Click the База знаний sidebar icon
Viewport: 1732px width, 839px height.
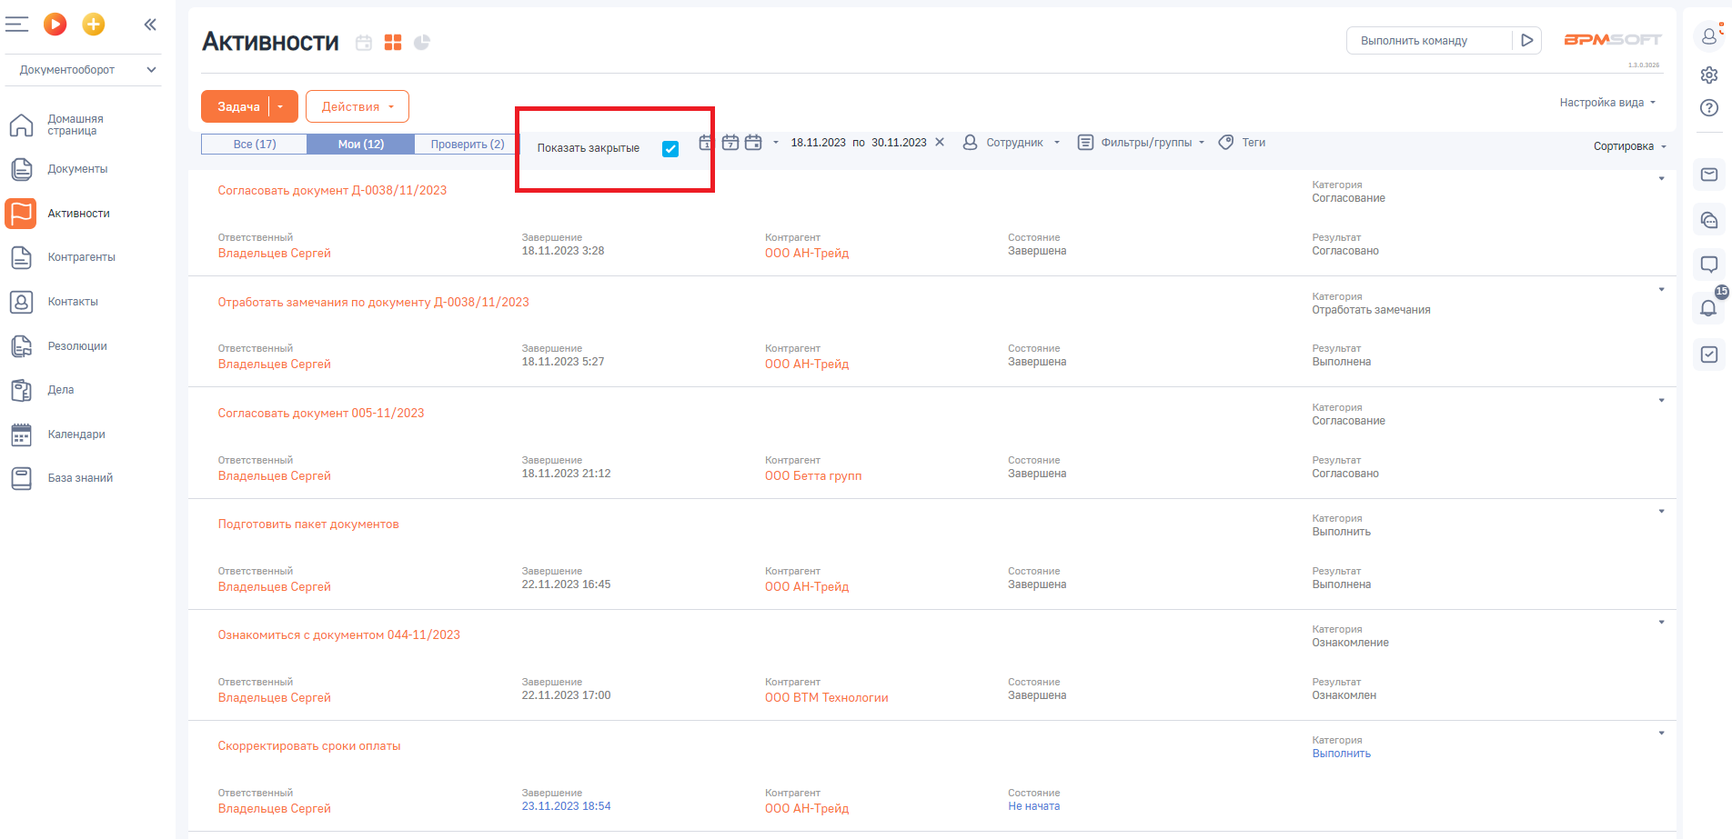21,478
